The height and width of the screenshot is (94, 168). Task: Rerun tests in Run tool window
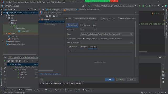pos(5,61)
